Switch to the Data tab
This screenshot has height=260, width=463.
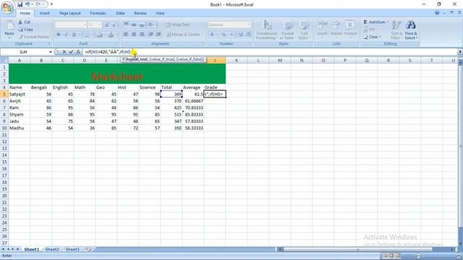click(x=120, y=13)
